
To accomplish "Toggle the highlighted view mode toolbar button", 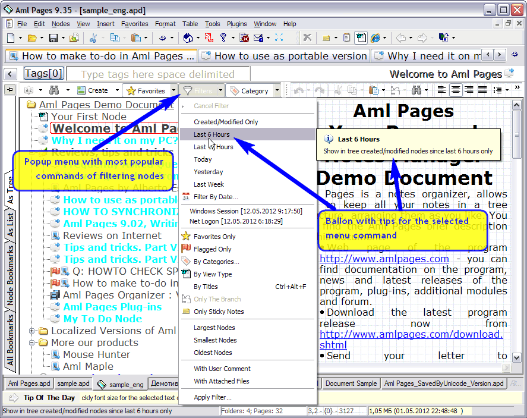I will coord(361,38).
